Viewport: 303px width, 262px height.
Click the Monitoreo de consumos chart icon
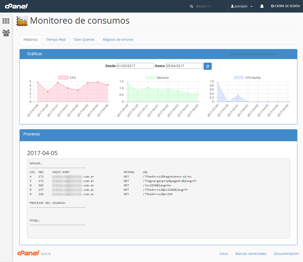[x=22, y=21]
